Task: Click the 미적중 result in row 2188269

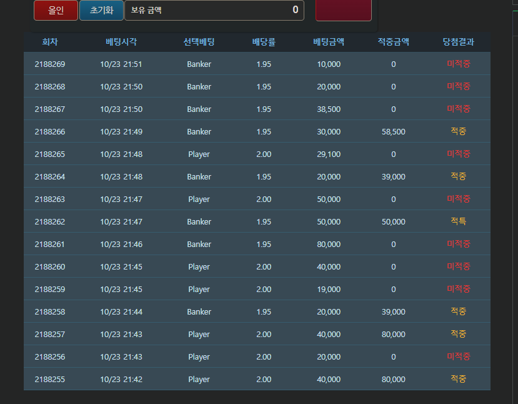Action: point(458,64)
